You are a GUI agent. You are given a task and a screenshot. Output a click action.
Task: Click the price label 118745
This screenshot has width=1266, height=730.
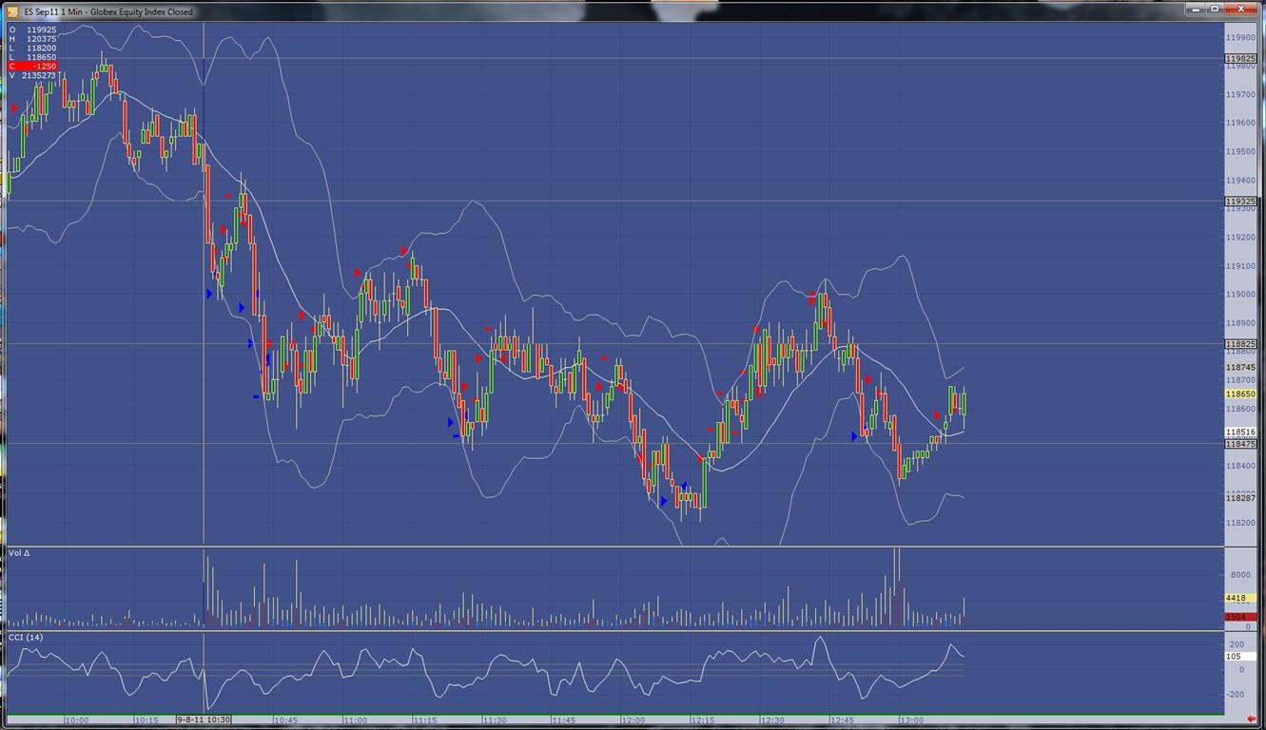(x=1240, y=367)
